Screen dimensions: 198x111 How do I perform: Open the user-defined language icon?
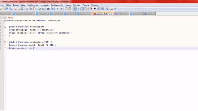pyautogui.click(x=86, y=9)
